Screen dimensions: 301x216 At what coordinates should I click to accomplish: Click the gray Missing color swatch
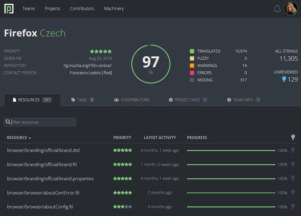(x=192, y=80)
